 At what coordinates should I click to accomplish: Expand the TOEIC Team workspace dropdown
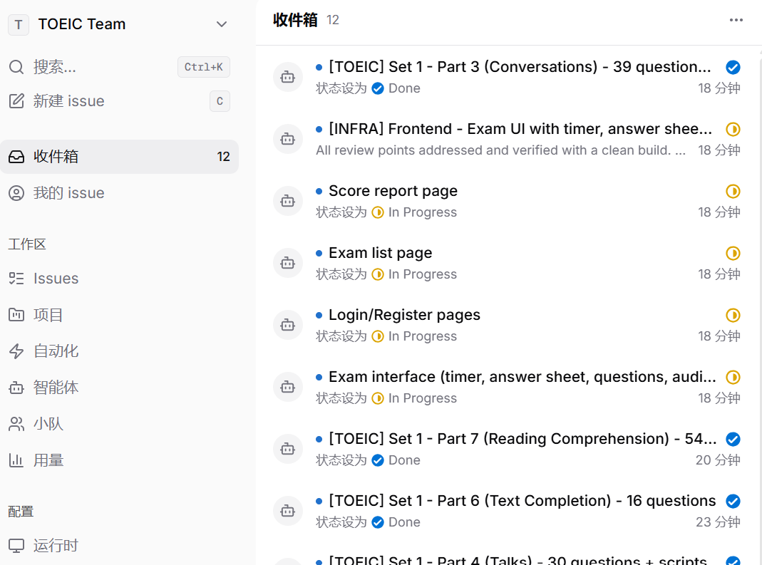tap(222, 24)
